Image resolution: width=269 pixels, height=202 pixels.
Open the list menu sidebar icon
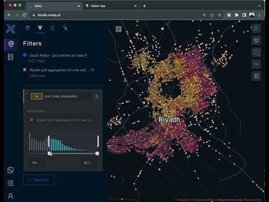[x=11, y=183]
